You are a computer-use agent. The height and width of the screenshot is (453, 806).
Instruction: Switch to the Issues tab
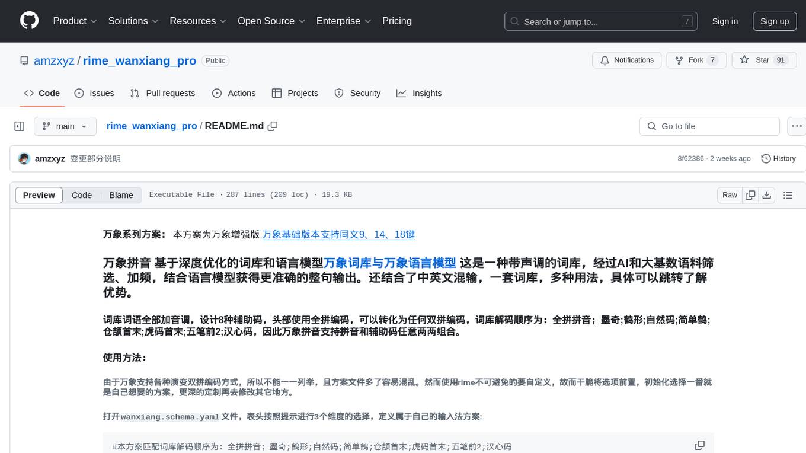click(94, 93)
